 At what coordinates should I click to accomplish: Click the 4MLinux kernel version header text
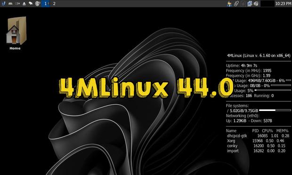[259, 56]
